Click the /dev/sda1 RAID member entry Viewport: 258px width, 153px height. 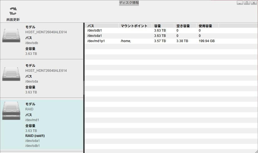(x=32, y=141)
